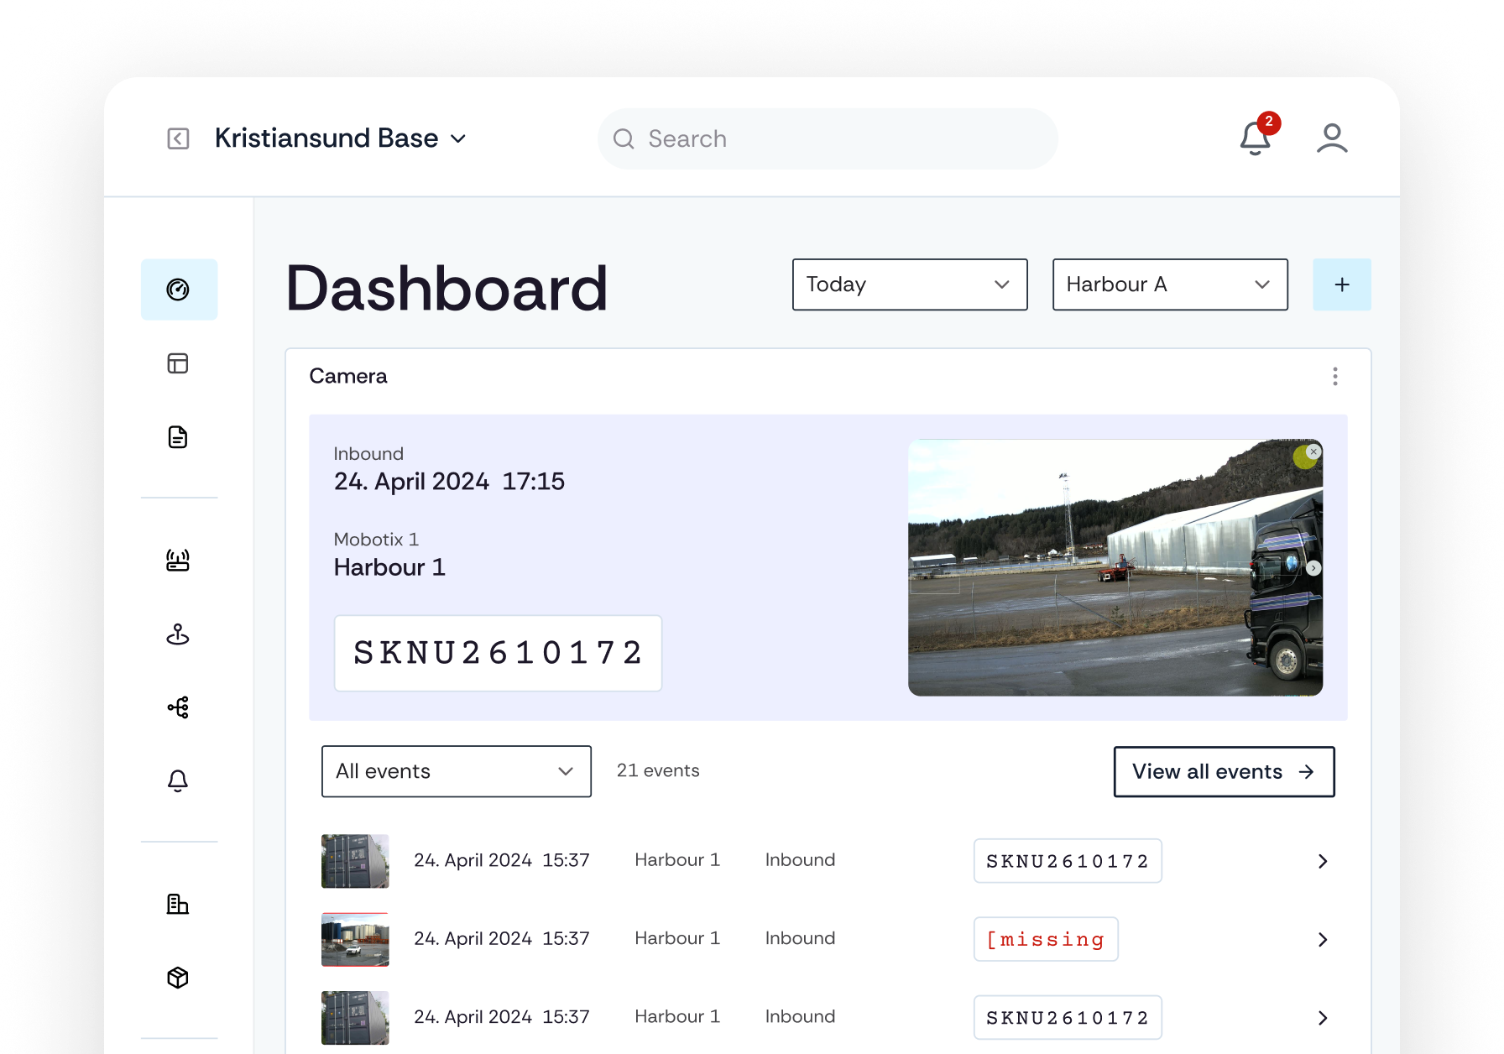Expand the [missing] event row chevron
The width and height of the screenshot is (1504, 1054).
[x=1323, y=939]
